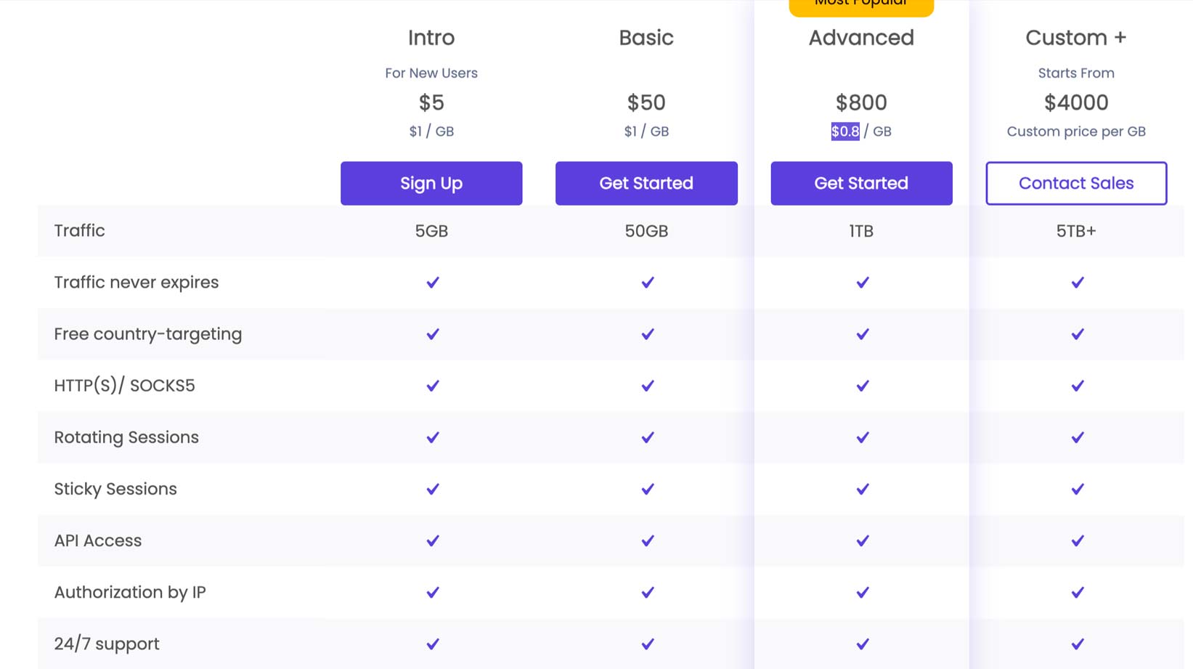Click the Custom + checkmark for 24/7 support
This screenshot has height=669, width=1193.
pyautogui.click(x=1078, y=644)
